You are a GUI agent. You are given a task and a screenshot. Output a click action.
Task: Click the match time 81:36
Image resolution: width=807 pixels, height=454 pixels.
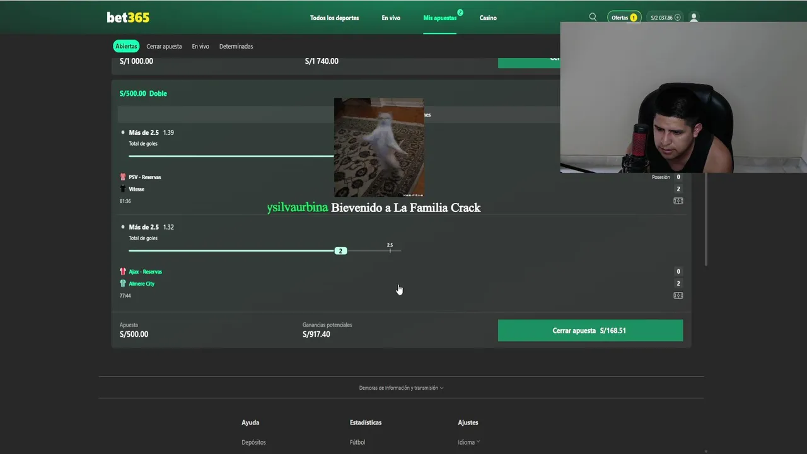(x=125, y=201)
